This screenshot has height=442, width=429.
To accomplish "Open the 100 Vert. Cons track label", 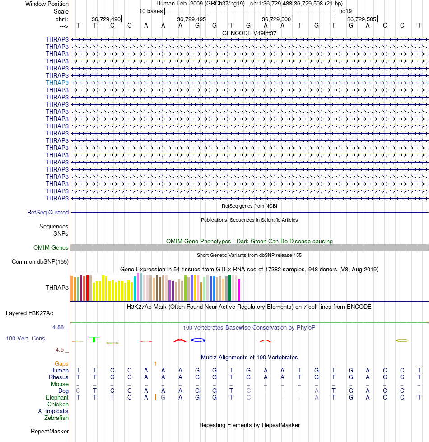I will (x=25, y=338).
